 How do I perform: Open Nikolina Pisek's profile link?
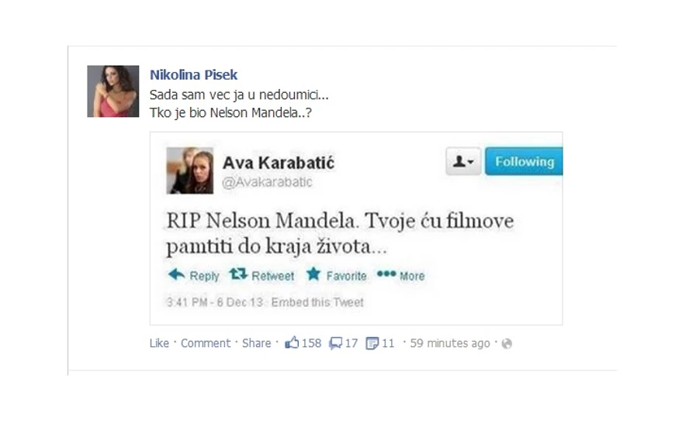[x=193, y=75]
